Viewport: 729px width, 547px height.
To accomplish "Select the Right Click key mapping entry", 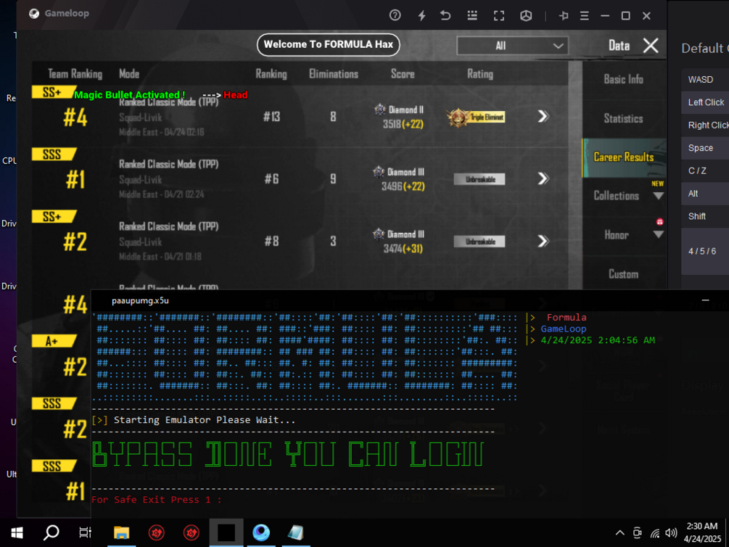I will point(705,125).
